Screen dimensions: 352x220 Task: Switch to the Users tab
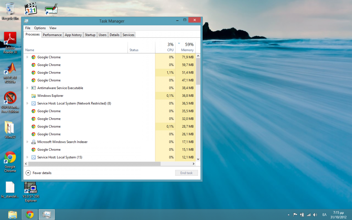point(102,35)
